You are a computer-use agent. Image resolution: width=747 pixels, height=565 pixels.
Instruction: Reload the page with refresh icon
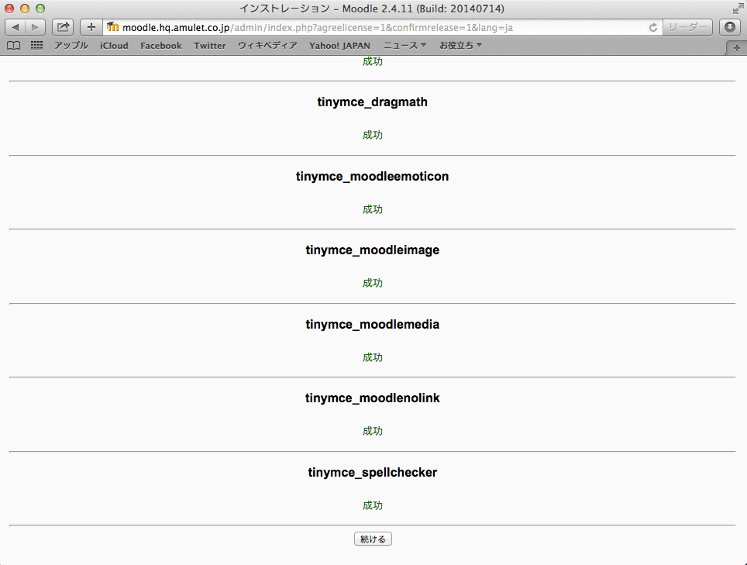pos(653,28)
